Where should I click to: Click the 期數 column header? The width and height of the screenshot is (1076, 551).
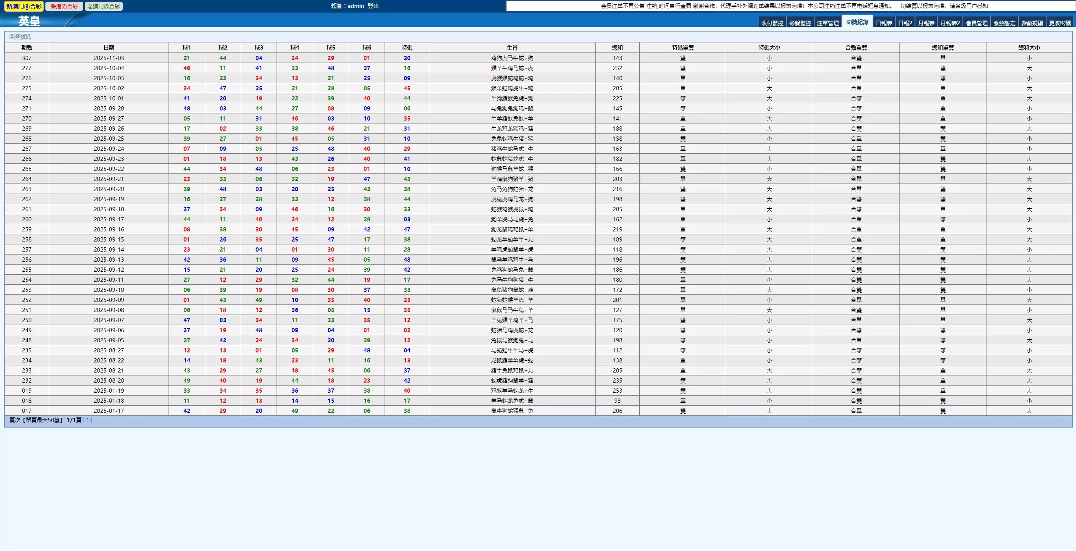[x=27, y=47]
